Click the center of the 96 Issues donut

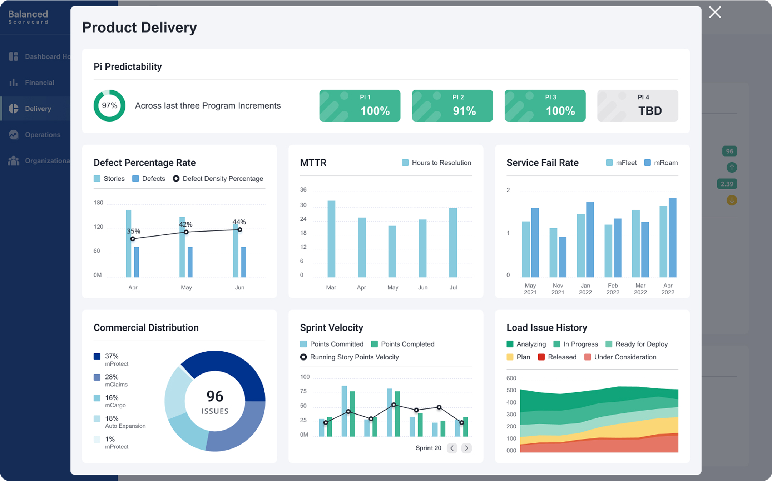[214, 401]
